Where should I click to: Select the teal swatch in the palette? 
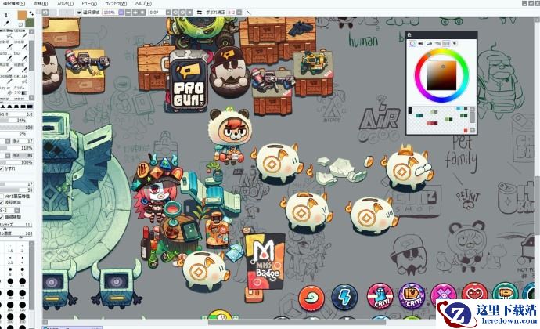(x=417, y=115)
